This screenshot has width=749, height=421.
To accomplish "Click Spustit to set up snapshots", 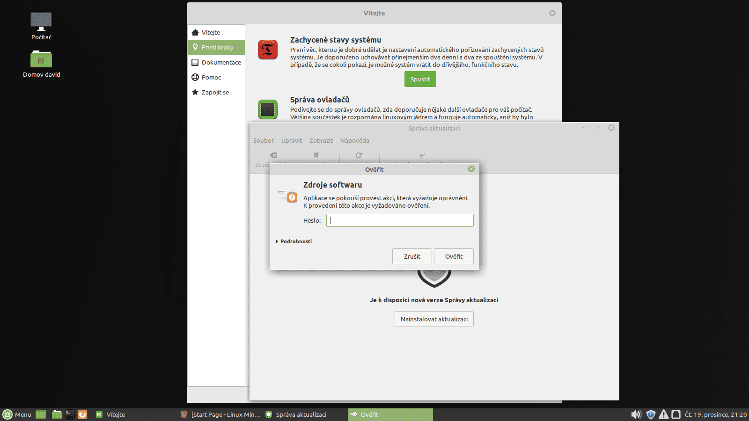I will pyautogui.click(x=420, y=79).
